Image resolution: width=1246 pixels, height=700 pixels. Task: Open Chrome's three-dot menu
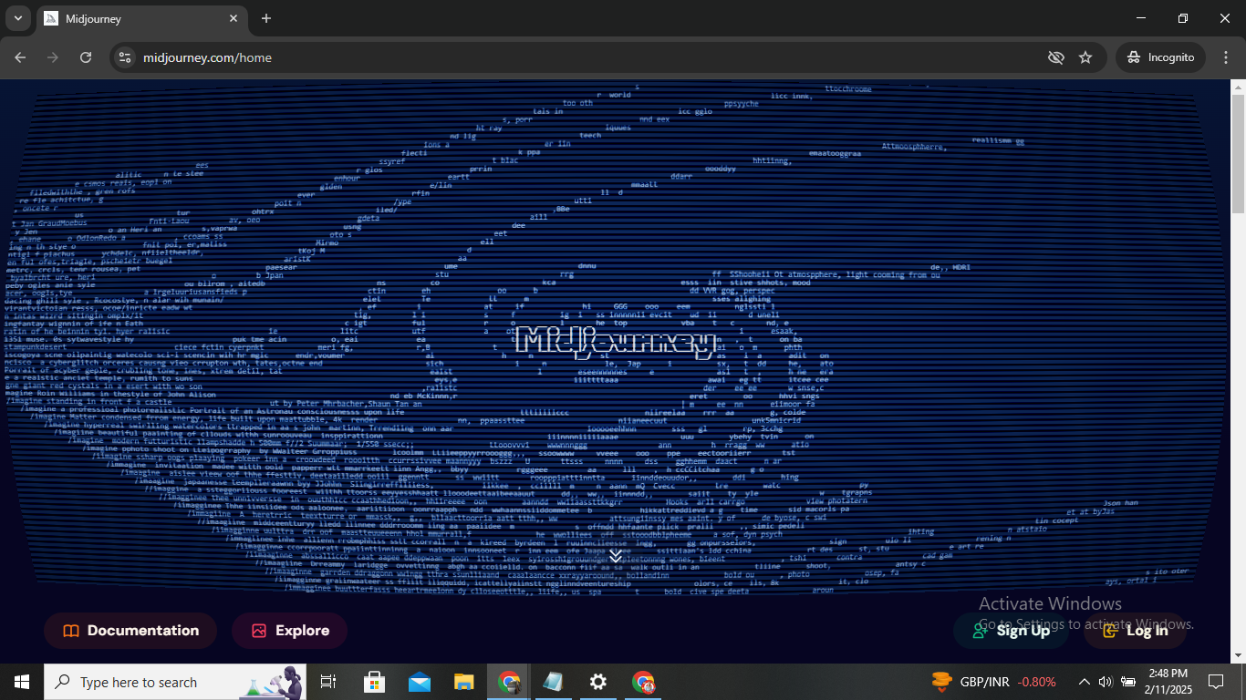pyautogui.click(x=1225, y=57)
